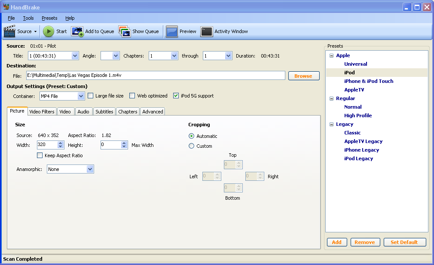Click the Add to Queue label
Viewport: 434px width, 265px height.
tap(100, 31)
